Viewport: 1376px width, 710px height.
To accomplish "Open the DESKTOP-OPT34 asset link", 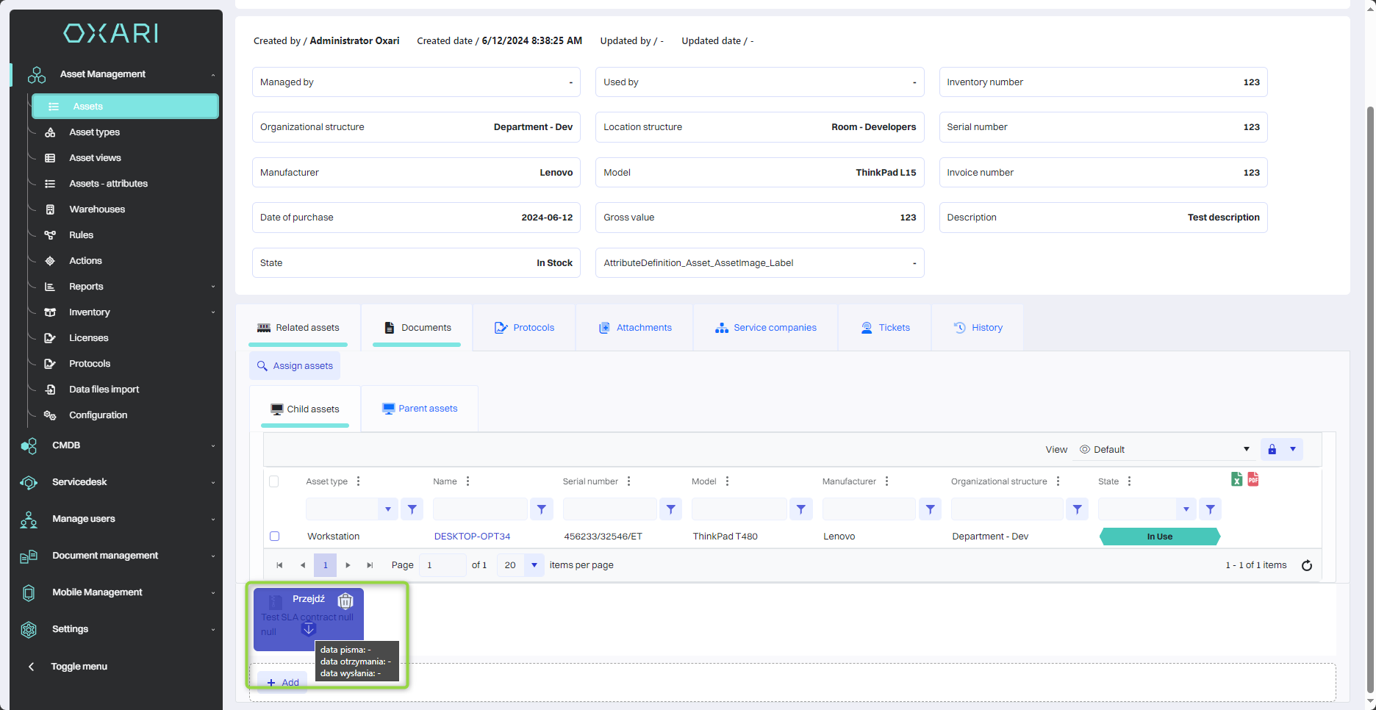I will tap(472, 537).
